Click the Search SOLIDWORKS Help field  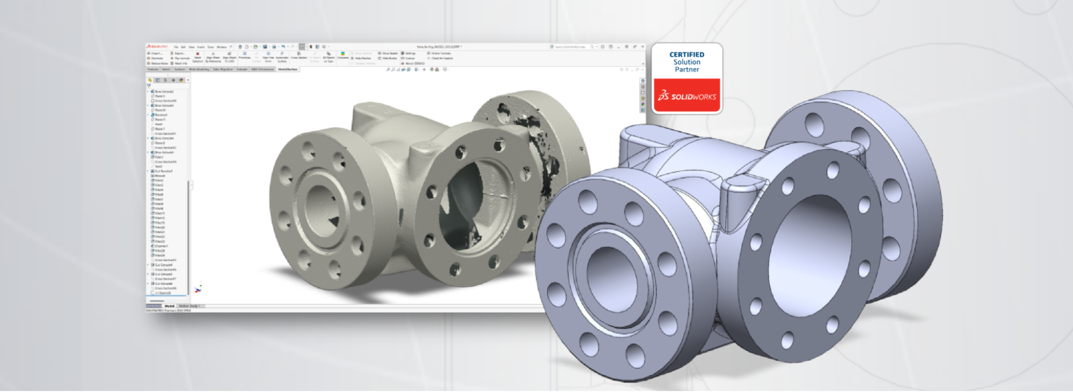(572, 47)
